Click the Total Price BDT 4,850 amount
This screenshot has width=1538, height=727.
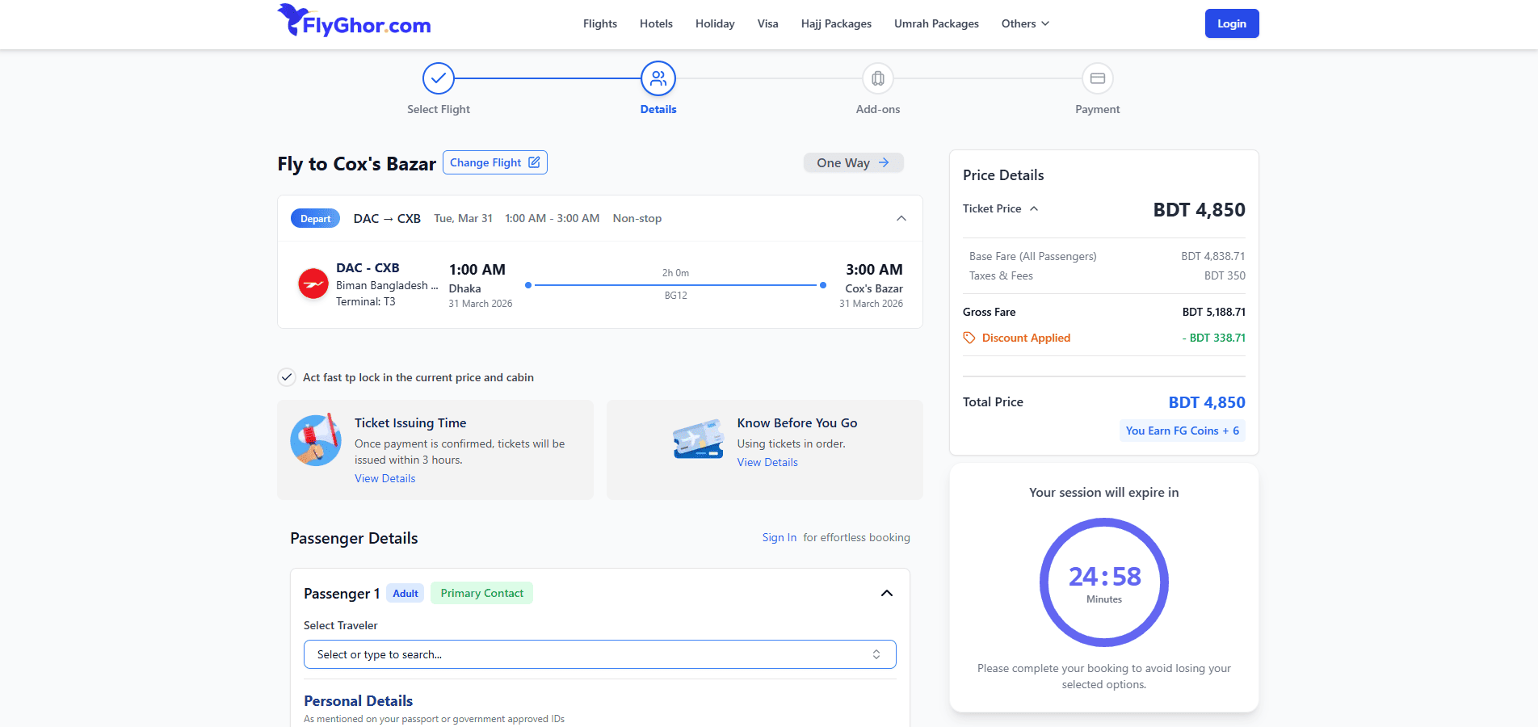1207,402
